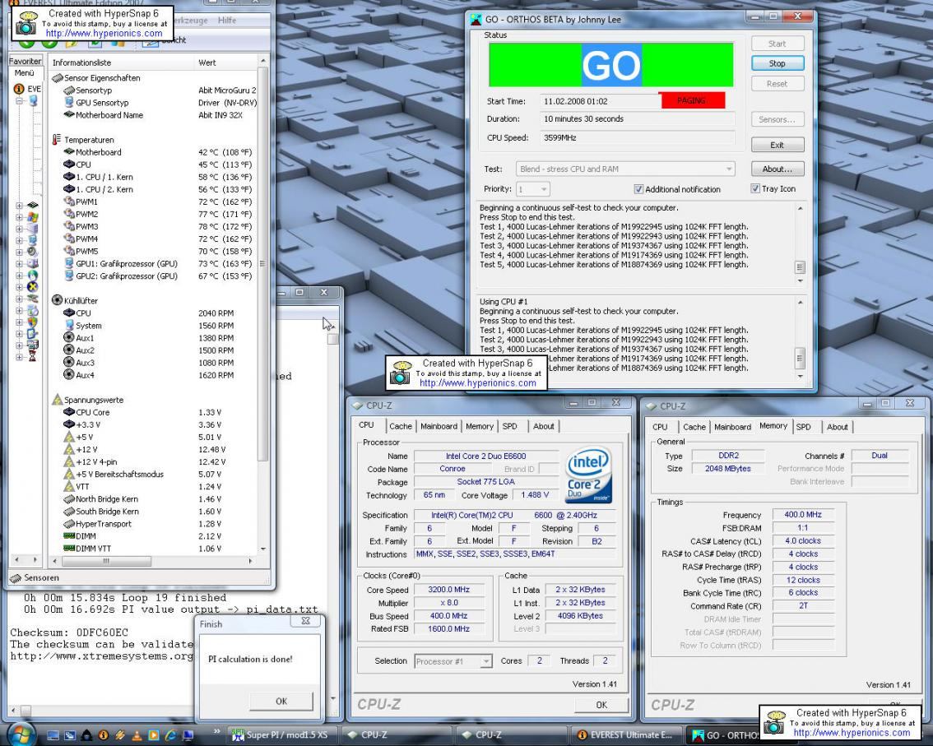This screenshot has width=933, height=746.
Task: Switch to Cache tab in left CPU-Z window
Action: pyautogui.click(x=401, y=426)
